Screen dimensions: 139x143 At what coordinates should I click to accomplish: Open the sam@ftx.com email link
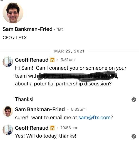[x=95, y=118]
